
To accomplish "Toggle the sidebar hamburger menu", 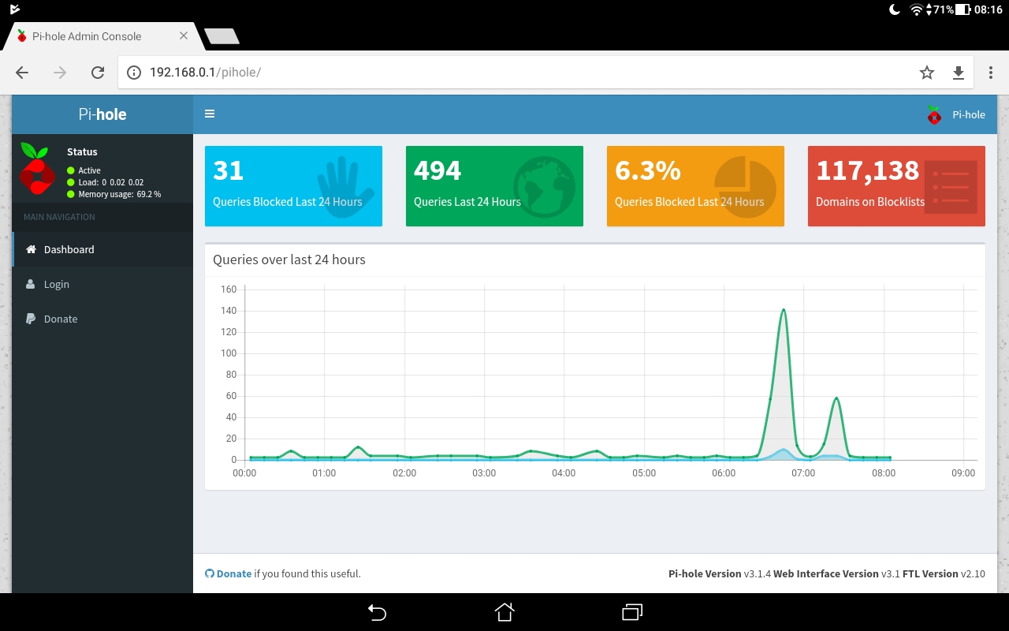I will (x=210, y=114).
